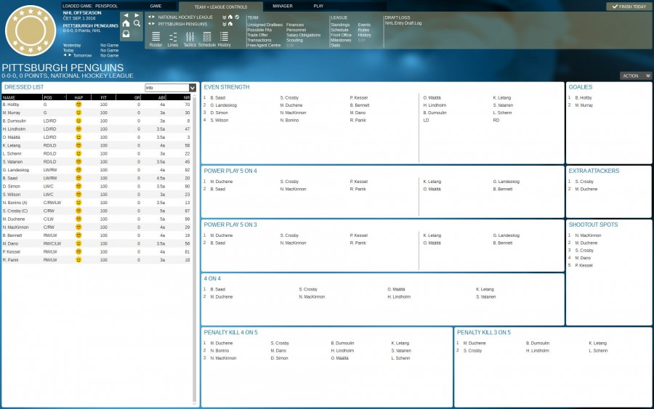Sort dressed list by POS column
Screen dimensions: 654x409
point(54,97)
